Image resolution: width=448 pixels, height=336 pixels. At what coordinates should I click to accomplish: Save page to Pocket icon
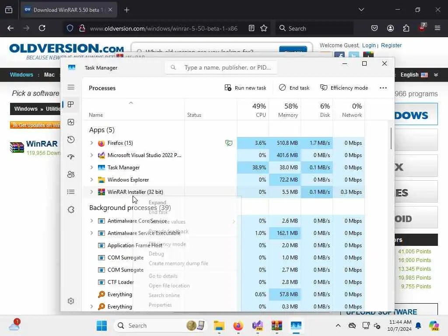[x=374, y=28]
